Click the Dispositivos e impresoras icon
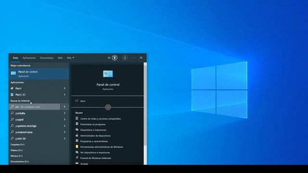Image resolution: width=308 pixels, height=173 pixels. (77, 130)
